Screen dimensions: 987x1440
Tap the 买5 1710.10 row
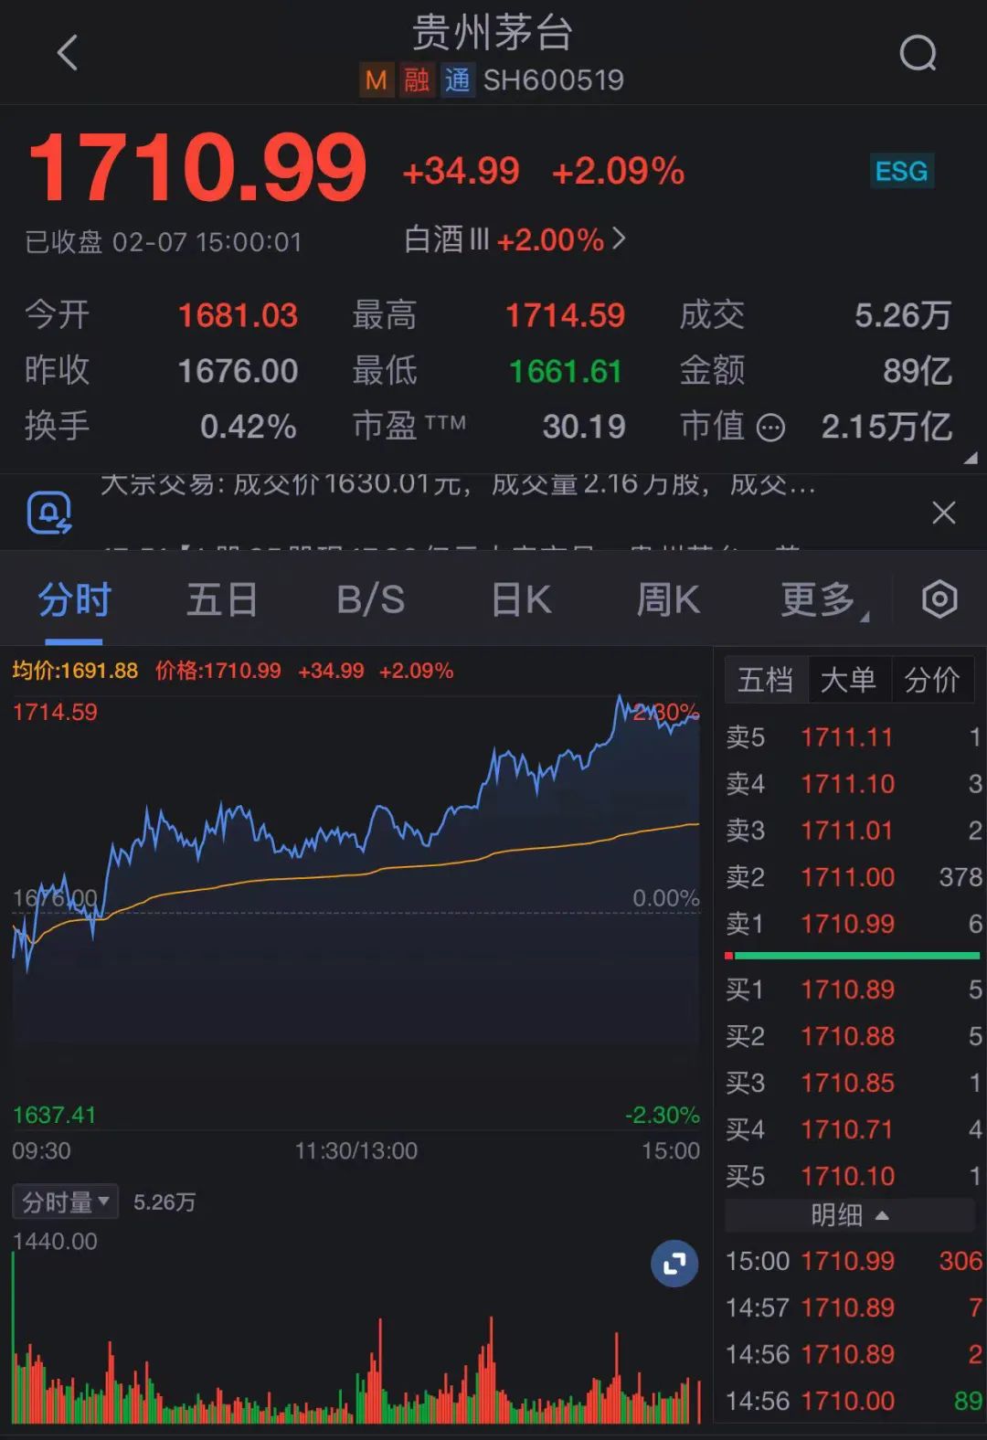point(854,1176)
